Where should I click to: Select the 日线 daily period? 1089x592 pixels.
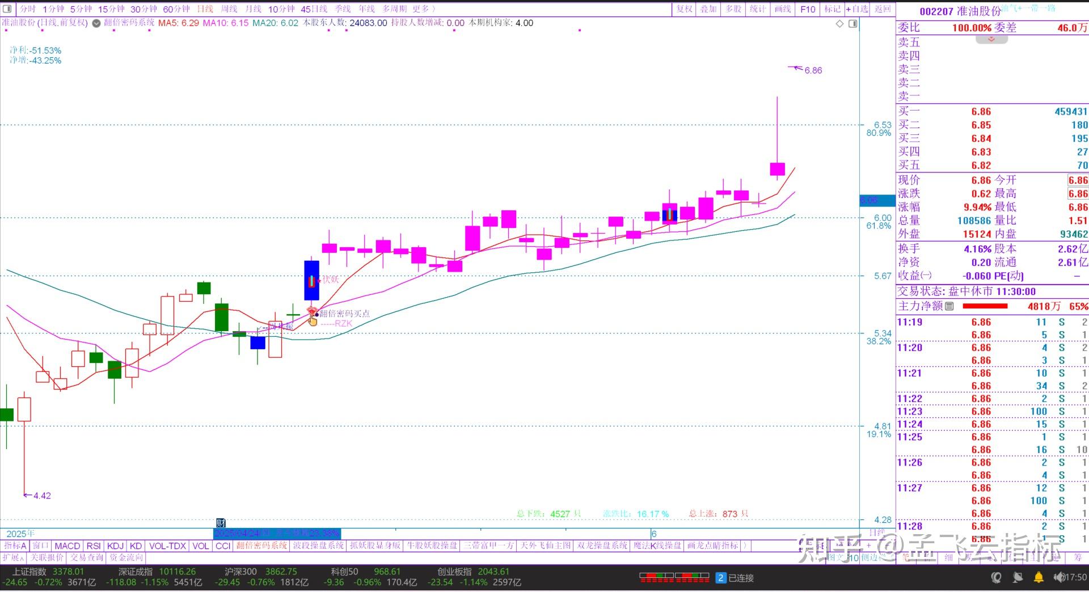[x=205, y=9]
